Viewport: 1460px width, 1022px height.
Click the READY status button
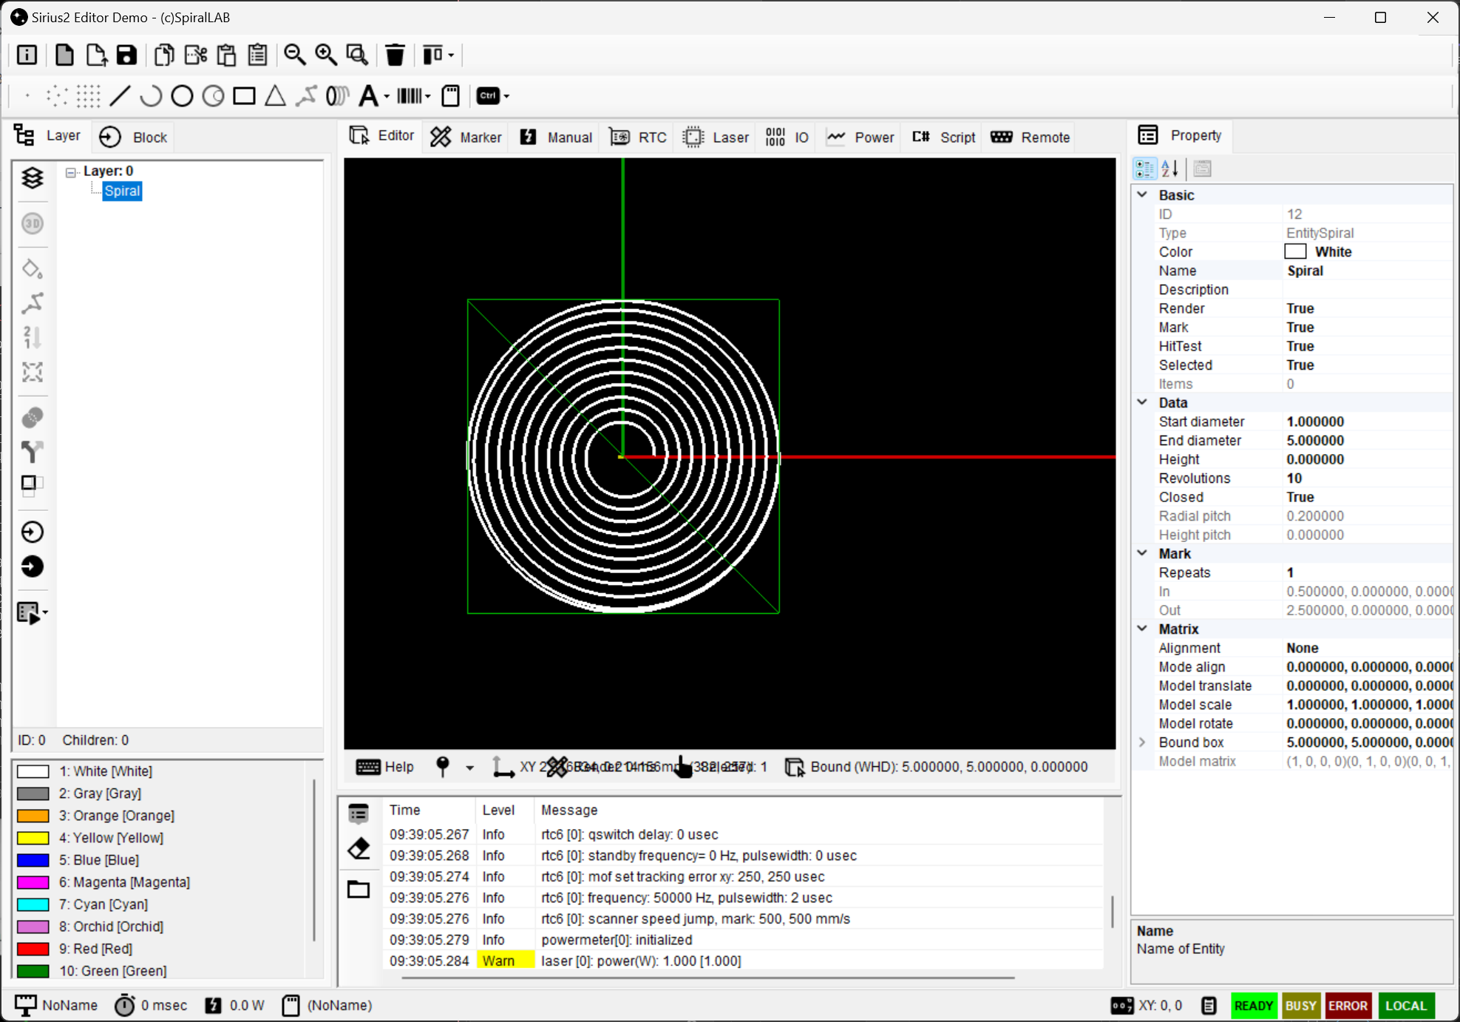pyautogui.click(x=1254, y=1006)
